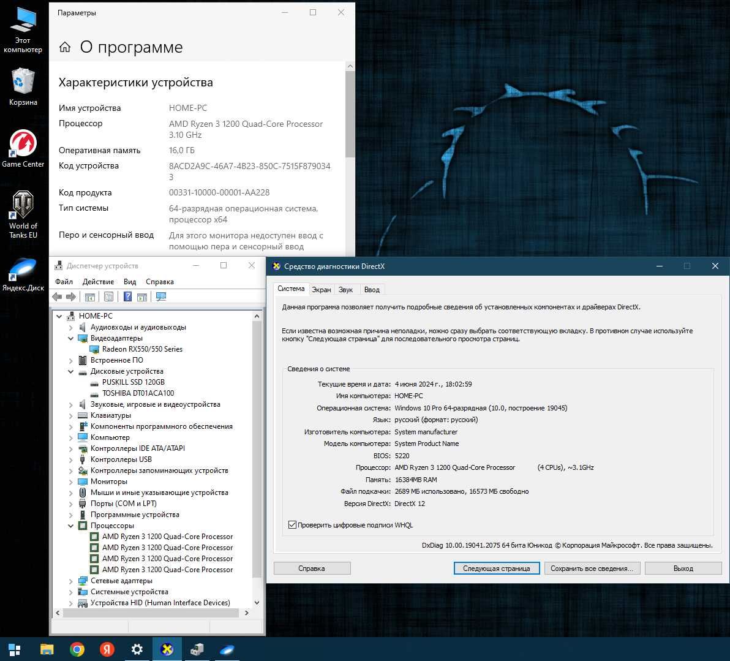Select Game Center desktop shortcut
The image size is (730, 661).
[x=23, y=149]
